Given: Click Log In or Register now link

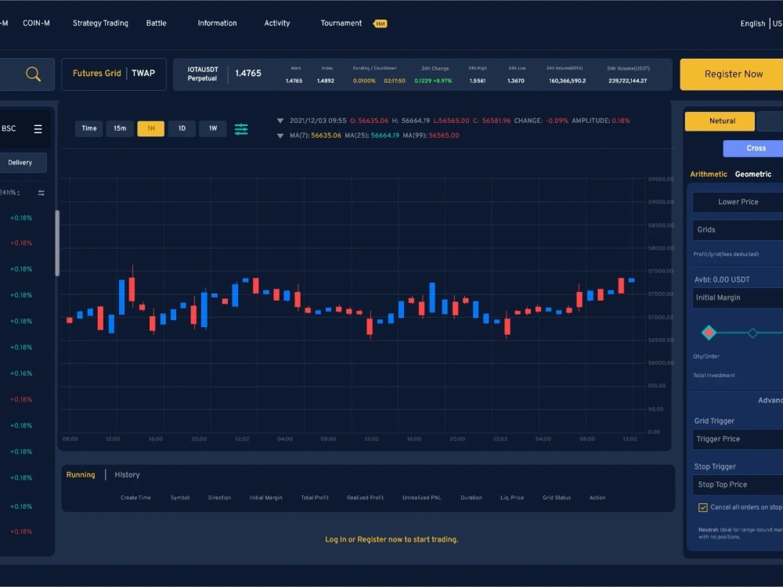Looking at the screenshot, I should [391, 539].
